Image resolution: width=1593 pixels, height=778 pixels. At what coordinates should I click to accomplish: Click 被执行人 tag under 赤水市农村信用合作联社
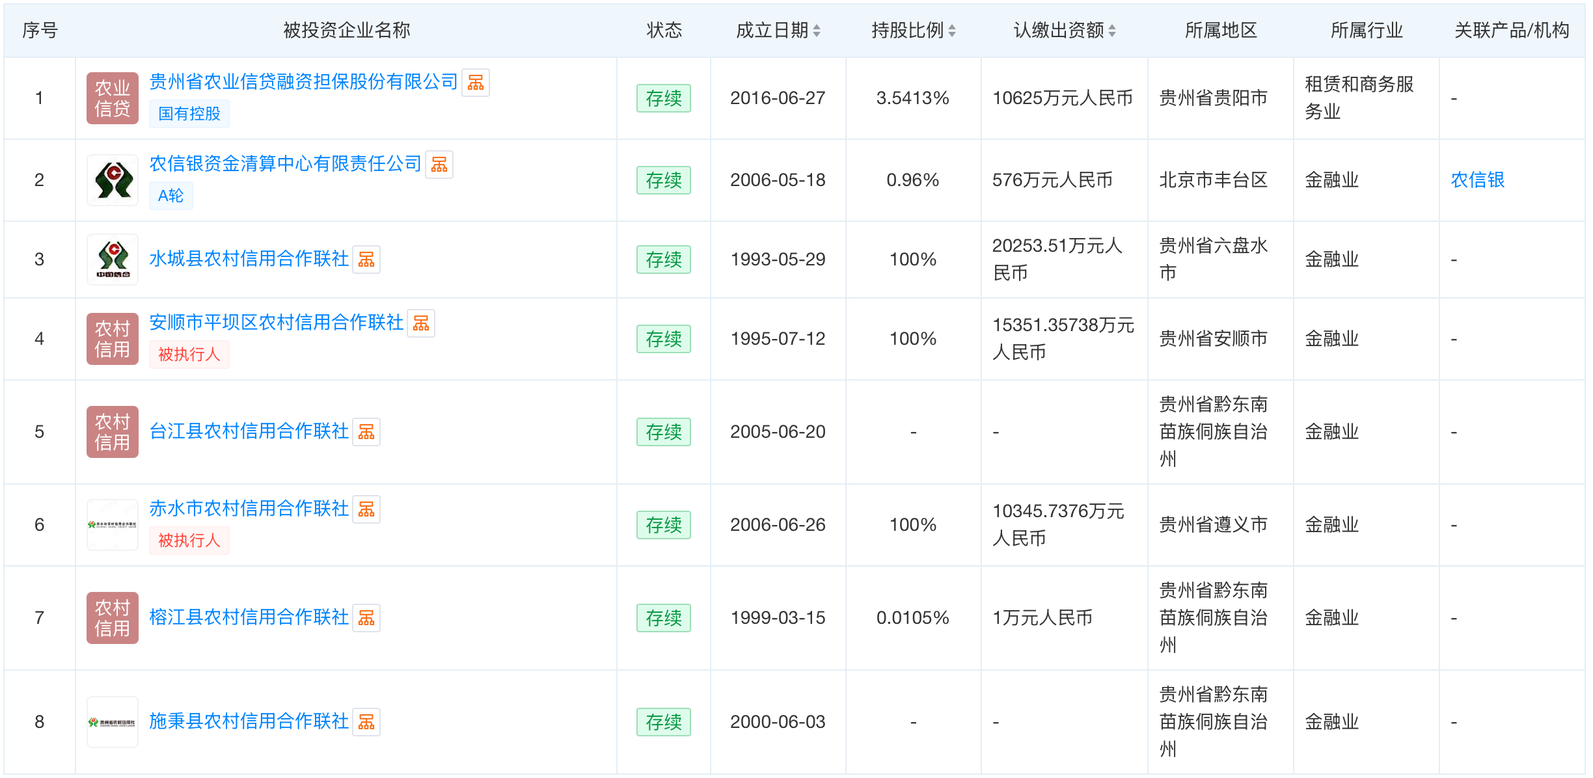coord(189,541)
